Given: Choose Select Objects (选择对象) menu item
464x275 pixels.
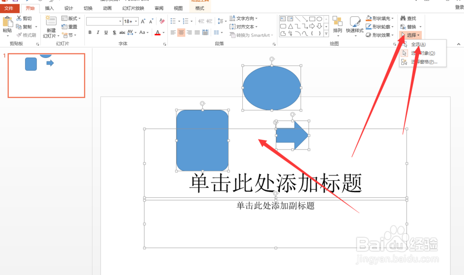Looking at the screenshot, I should pyautogui.click(x=423, y=53).
